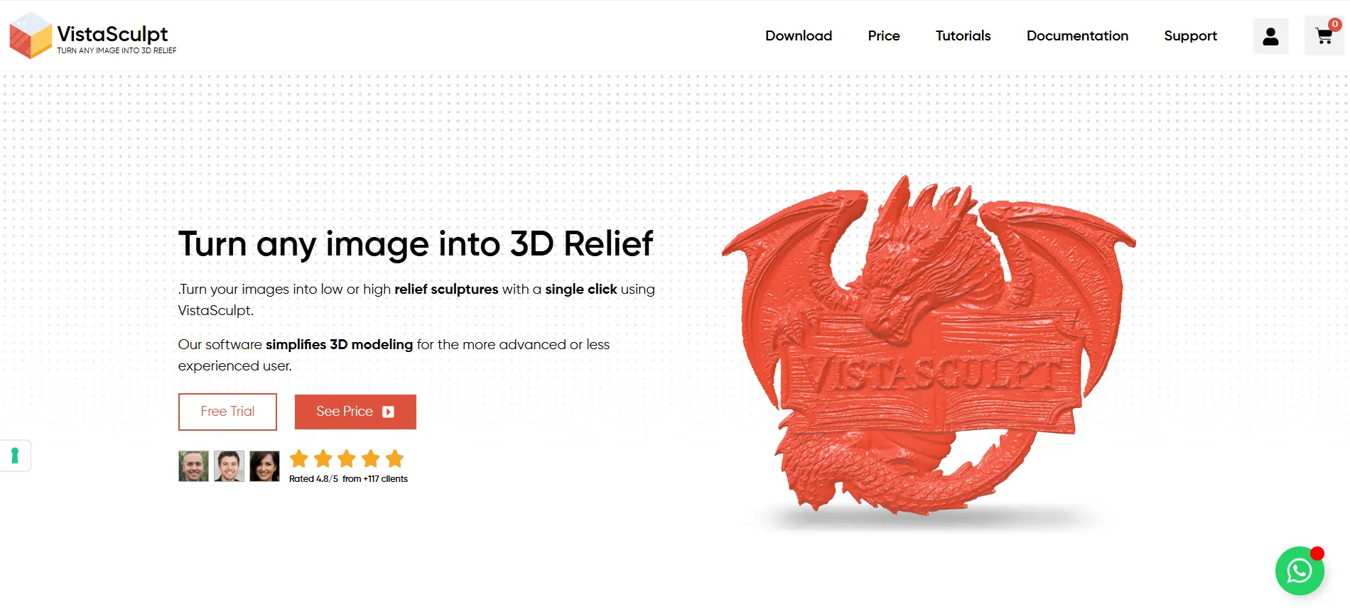
Task: Open the Documentation nav link
Action: click(1077, 35)
